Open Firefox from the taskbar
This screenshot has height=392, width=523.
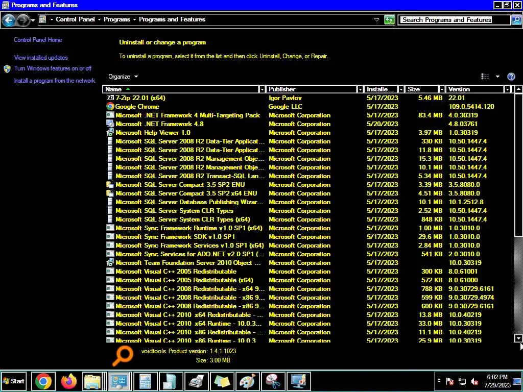point(69,381)
